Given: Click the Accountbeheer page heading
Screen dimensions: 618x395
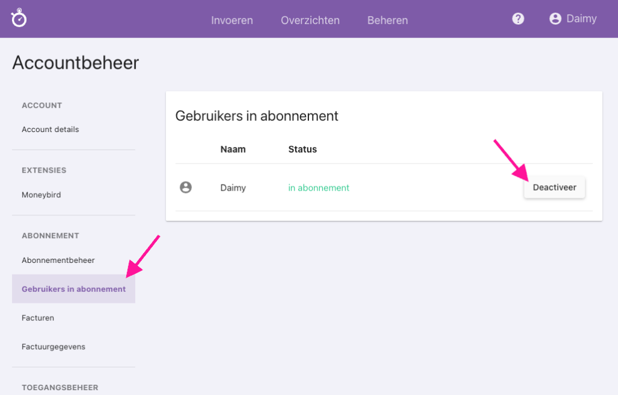Looking at the screenshot, I should (75, 63).
